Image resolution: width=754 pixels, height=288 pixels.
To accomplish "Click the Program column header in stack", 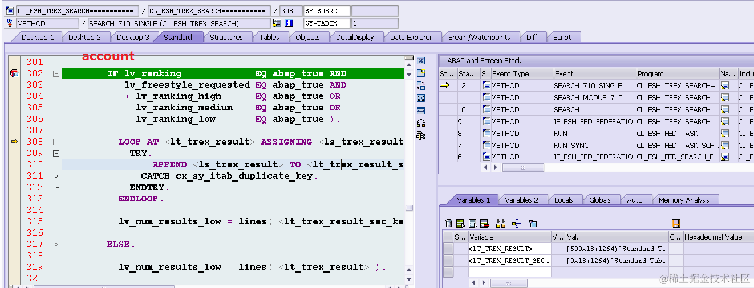I will click(x=678, y=73).
